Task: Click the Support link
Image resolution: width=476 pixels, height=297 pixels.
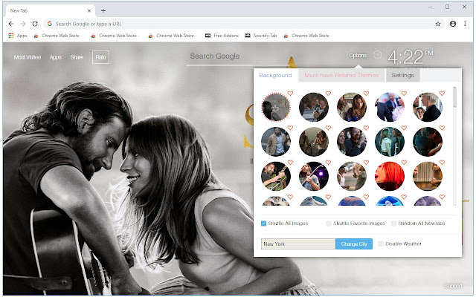Action: 453,286
